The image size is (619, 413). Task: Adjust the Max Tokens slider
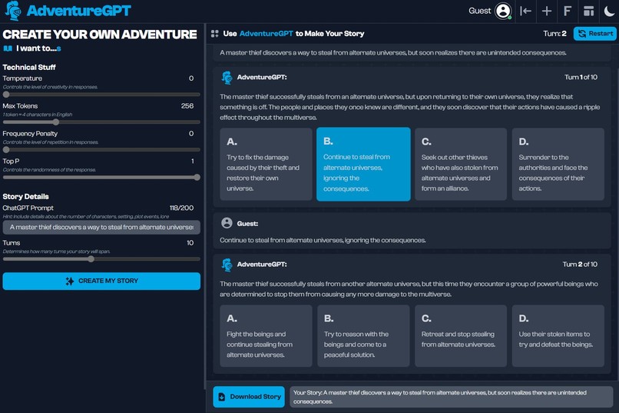pos(101,122)
